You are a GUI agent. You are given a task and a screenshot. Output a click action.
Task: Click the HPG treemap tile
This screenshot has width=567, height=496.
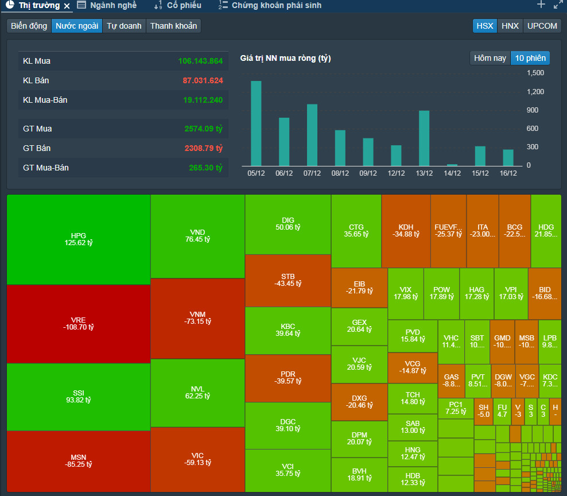click(x=79, y=239)
